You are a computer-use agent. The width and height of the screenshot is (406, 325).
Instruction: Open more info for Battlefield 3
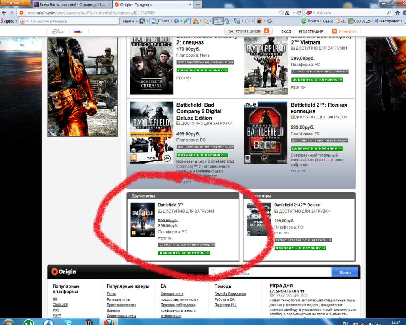pyautogui.click(x=187, y=244)
